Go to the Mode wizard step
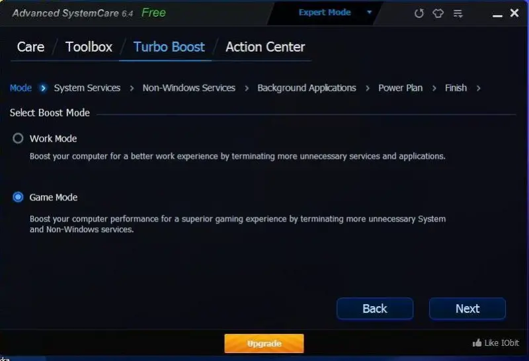The width and height of the screenshot is (529, 361). point(20,88)
